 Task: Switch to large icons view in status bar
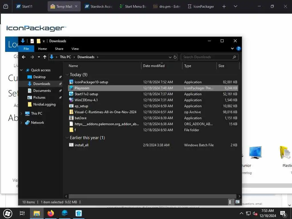(238, 202)
